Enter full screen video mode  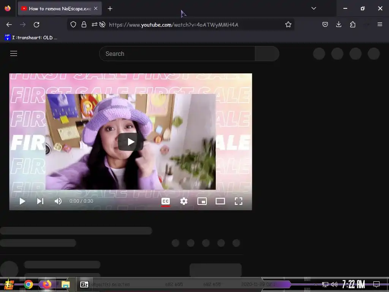[239, 201]
